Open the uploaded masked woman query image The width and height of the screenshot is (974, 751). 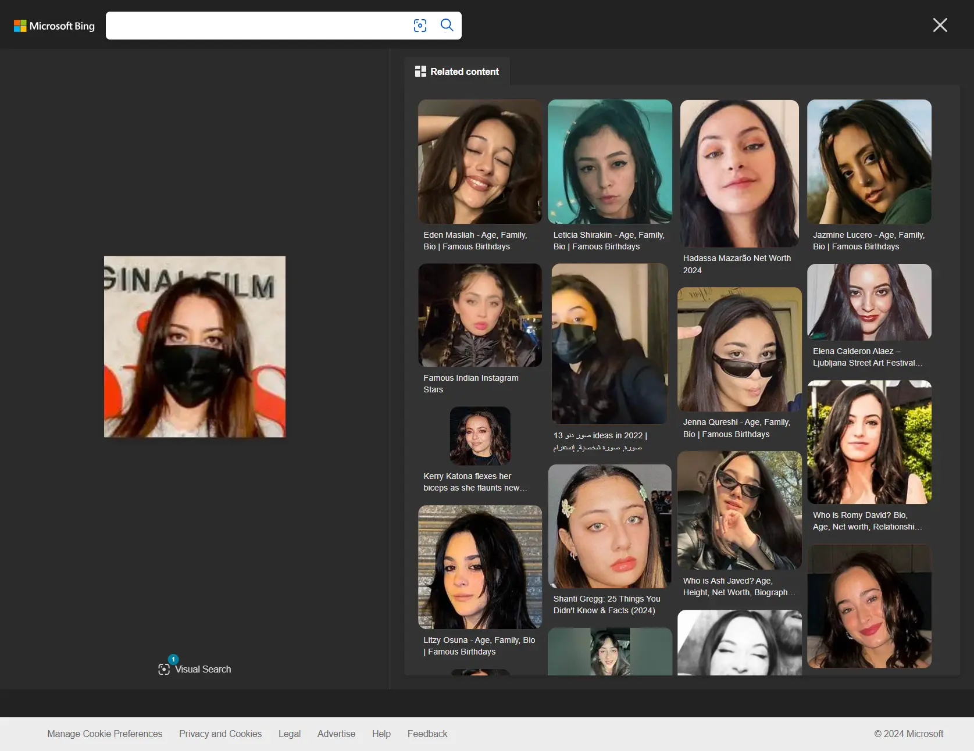pyautogui.click(x=195, y=346)
